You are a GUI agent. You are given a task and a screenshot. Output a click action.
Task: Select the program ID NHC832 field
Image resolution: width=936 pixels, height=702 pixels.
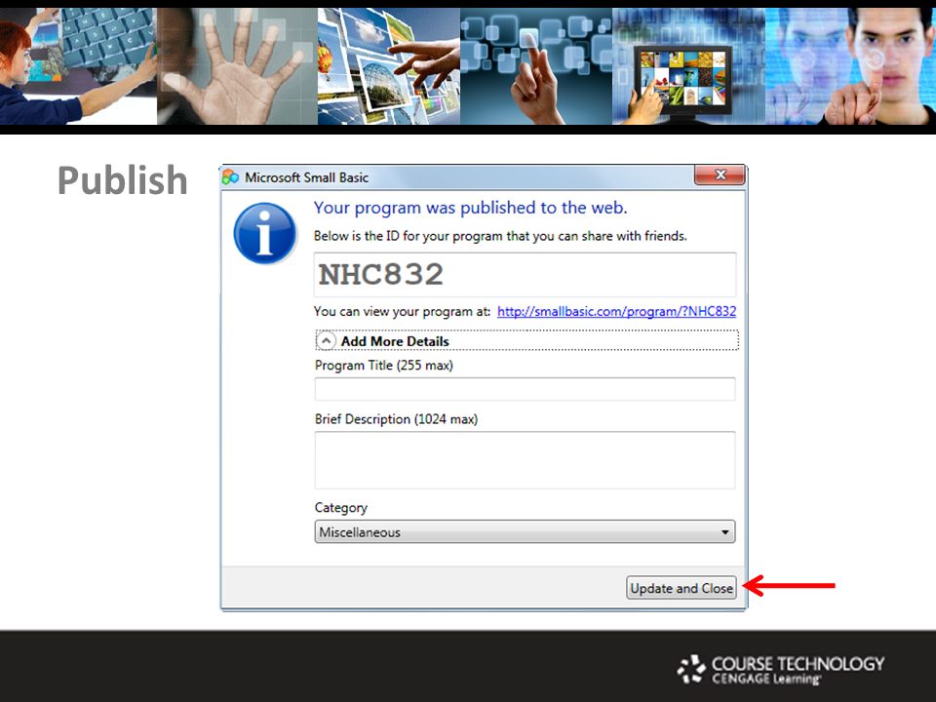(525, 275)
